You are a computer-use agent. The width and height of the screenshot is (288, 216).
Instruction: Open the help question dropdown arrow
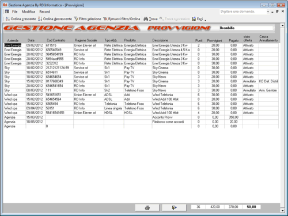click(x=268, y=12)
